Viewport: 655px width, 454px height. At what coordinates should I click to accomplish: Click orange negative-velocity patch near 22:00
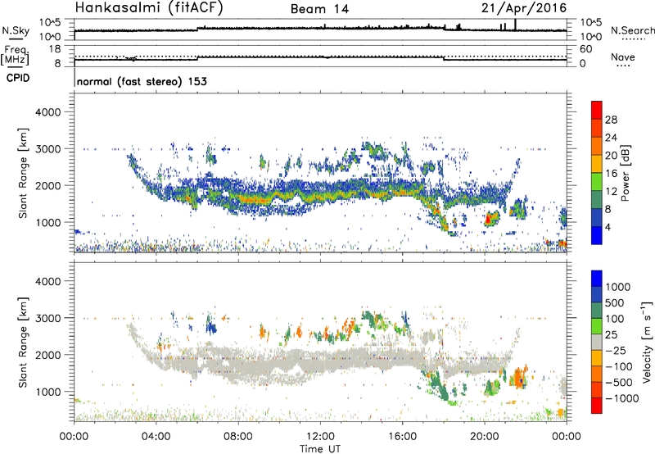click(x=519, y=377)
